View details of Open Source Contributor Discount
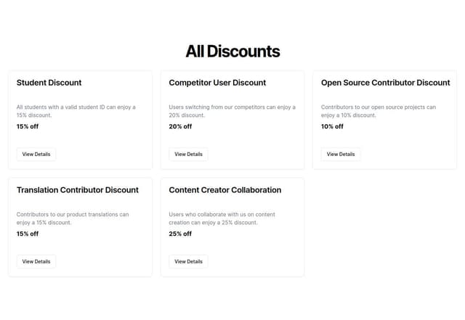The height and width of the screenshot is (320, 465). [341, 154]
